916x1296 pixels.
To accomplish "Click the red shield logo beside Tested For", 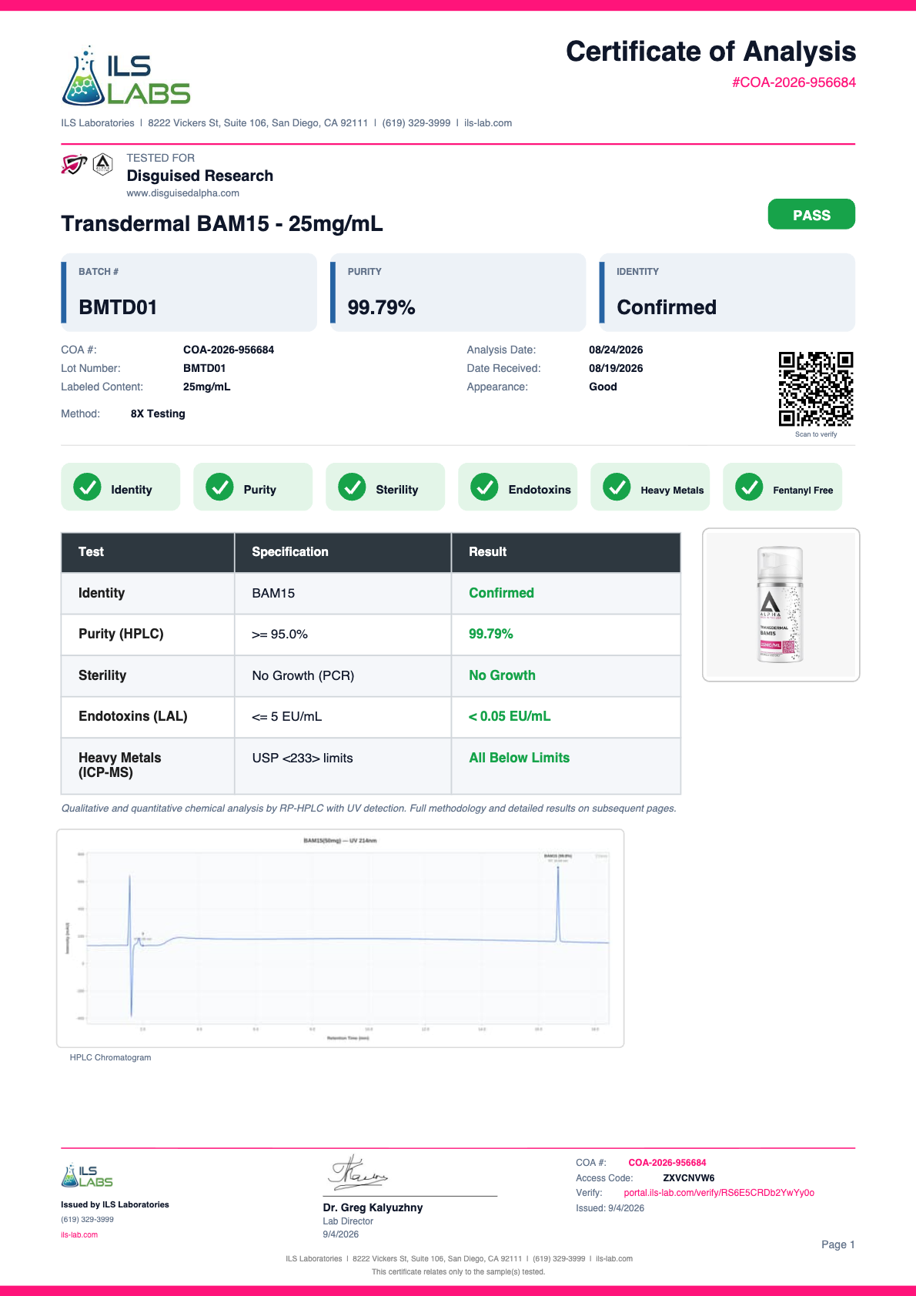I will [x=74, y=164].
